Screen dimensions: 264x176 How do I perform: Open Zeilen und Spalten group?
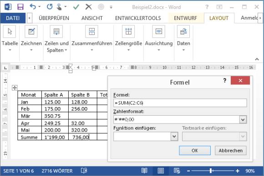click(x=56, y=39)
